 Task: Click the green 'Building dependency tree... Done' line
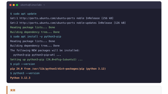[x=35, y=32]
